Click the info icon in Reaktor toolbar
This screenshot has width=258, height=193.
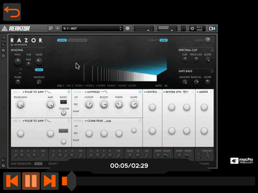127,28
